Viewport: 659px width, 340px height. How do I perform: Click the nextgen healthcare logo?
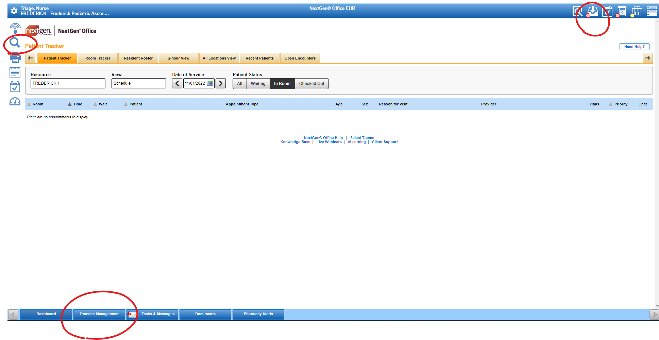(x=38, y=31)
